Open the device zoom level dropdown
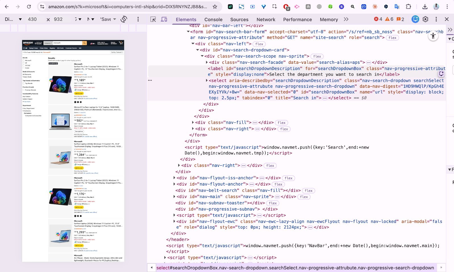Image resolution: width=454 pixels, height=272 pixels. [78, 19]
